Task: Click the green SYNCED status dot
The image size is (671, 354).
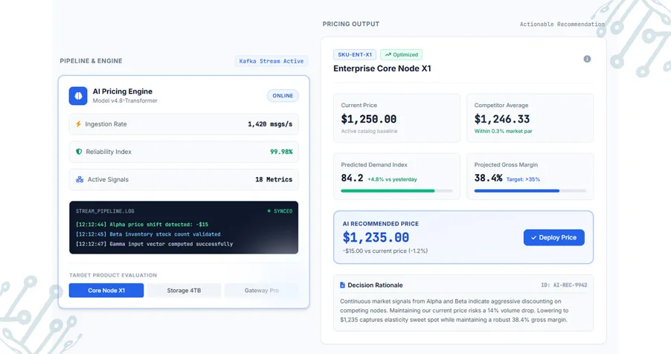Action: click(x=269, y=211)
